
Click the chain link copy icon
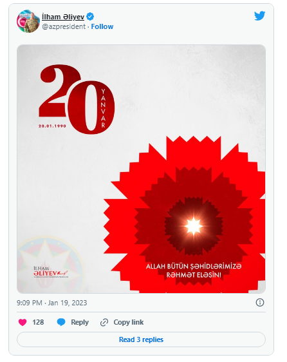point(104,322)
